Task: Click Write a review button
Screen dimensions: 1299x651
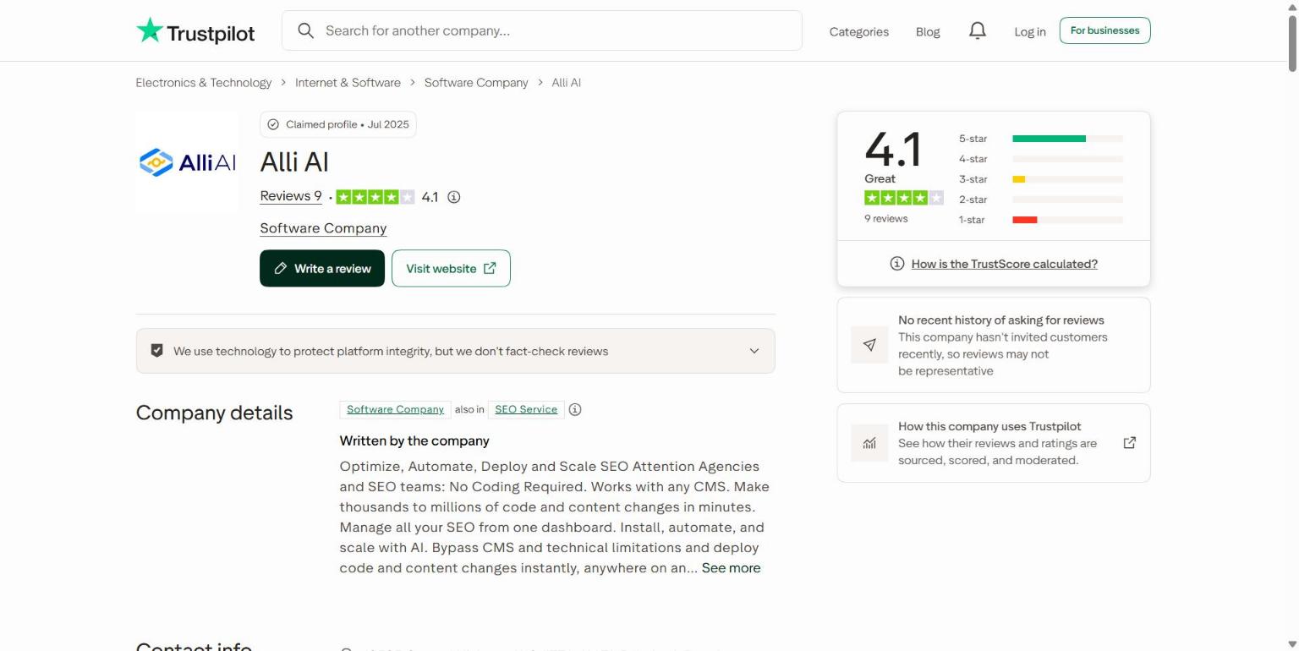Action: pyautogui.click(x=322, y=268)
